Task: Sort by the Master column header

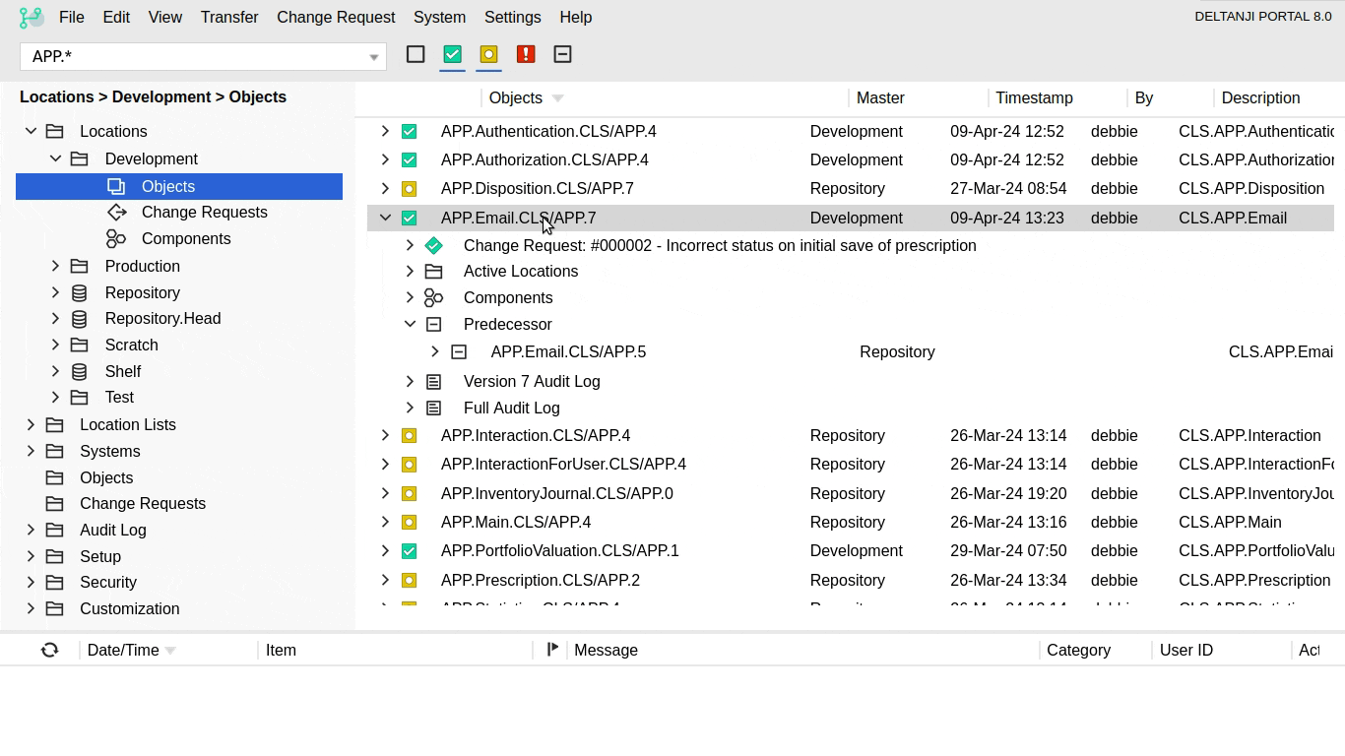Action: pos(880,97)
